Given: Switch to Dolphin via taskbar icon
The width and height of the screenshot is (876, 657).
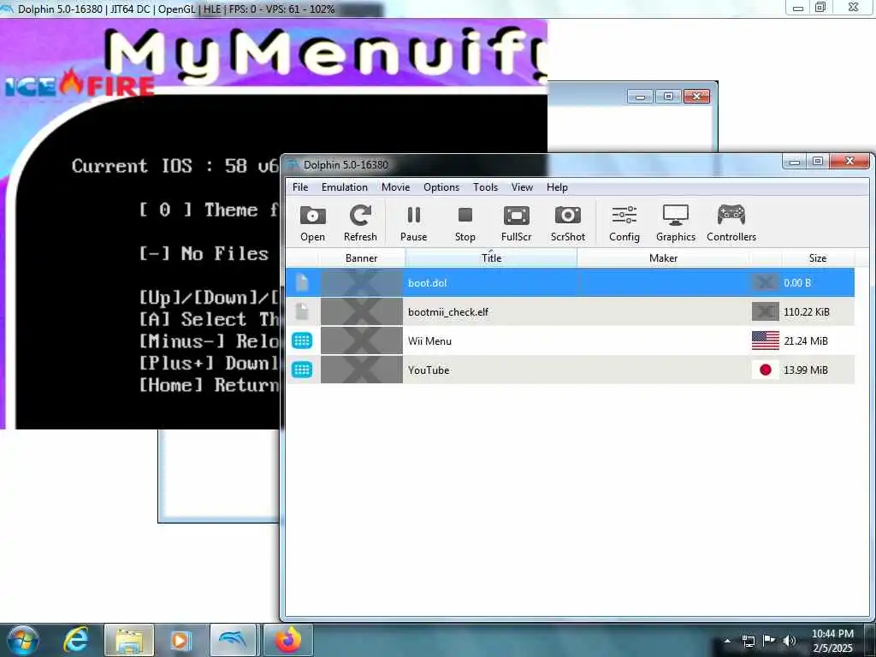Looking at the screenshot, I should 234,640.
